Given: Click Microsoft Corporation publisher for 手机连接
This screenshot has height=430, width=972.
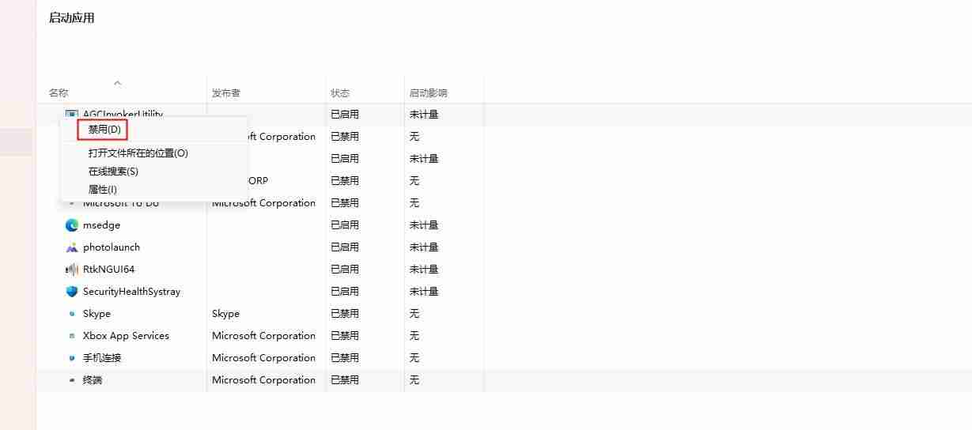Looking at the screenshot, I should 263,358.
